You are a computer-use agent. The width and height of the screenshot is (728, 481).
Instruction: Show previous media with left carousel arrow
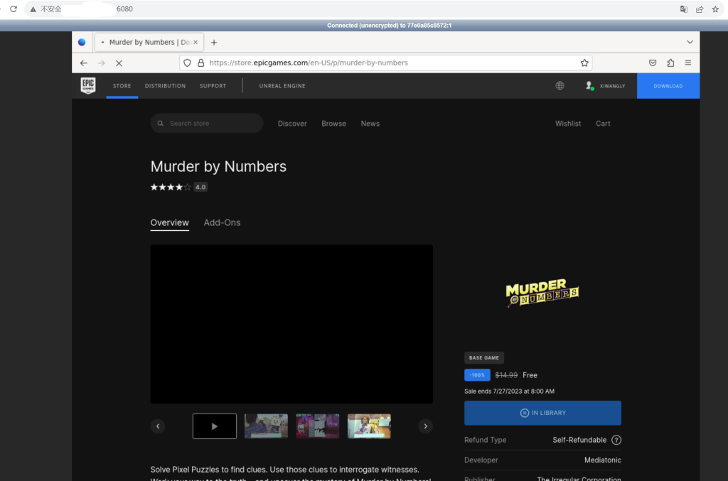pyautogui.click(x=158, y=426)
